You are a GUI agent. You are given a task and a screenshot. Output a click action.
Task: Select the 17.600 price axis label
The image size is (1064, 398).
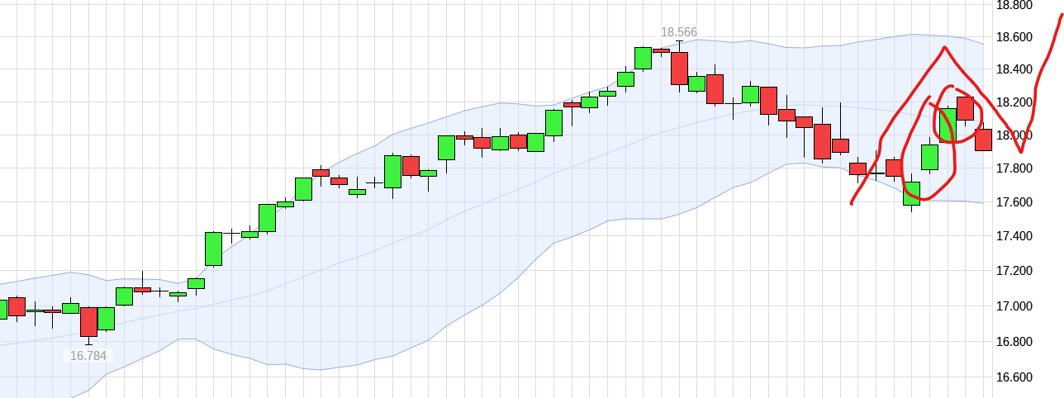tap(1014, 202)
